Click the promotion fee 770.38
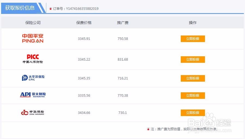 coord(123,95)
